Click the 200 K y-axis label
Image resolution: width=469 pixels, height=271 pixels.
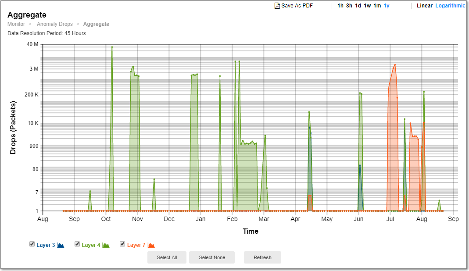tap(32, 95)
